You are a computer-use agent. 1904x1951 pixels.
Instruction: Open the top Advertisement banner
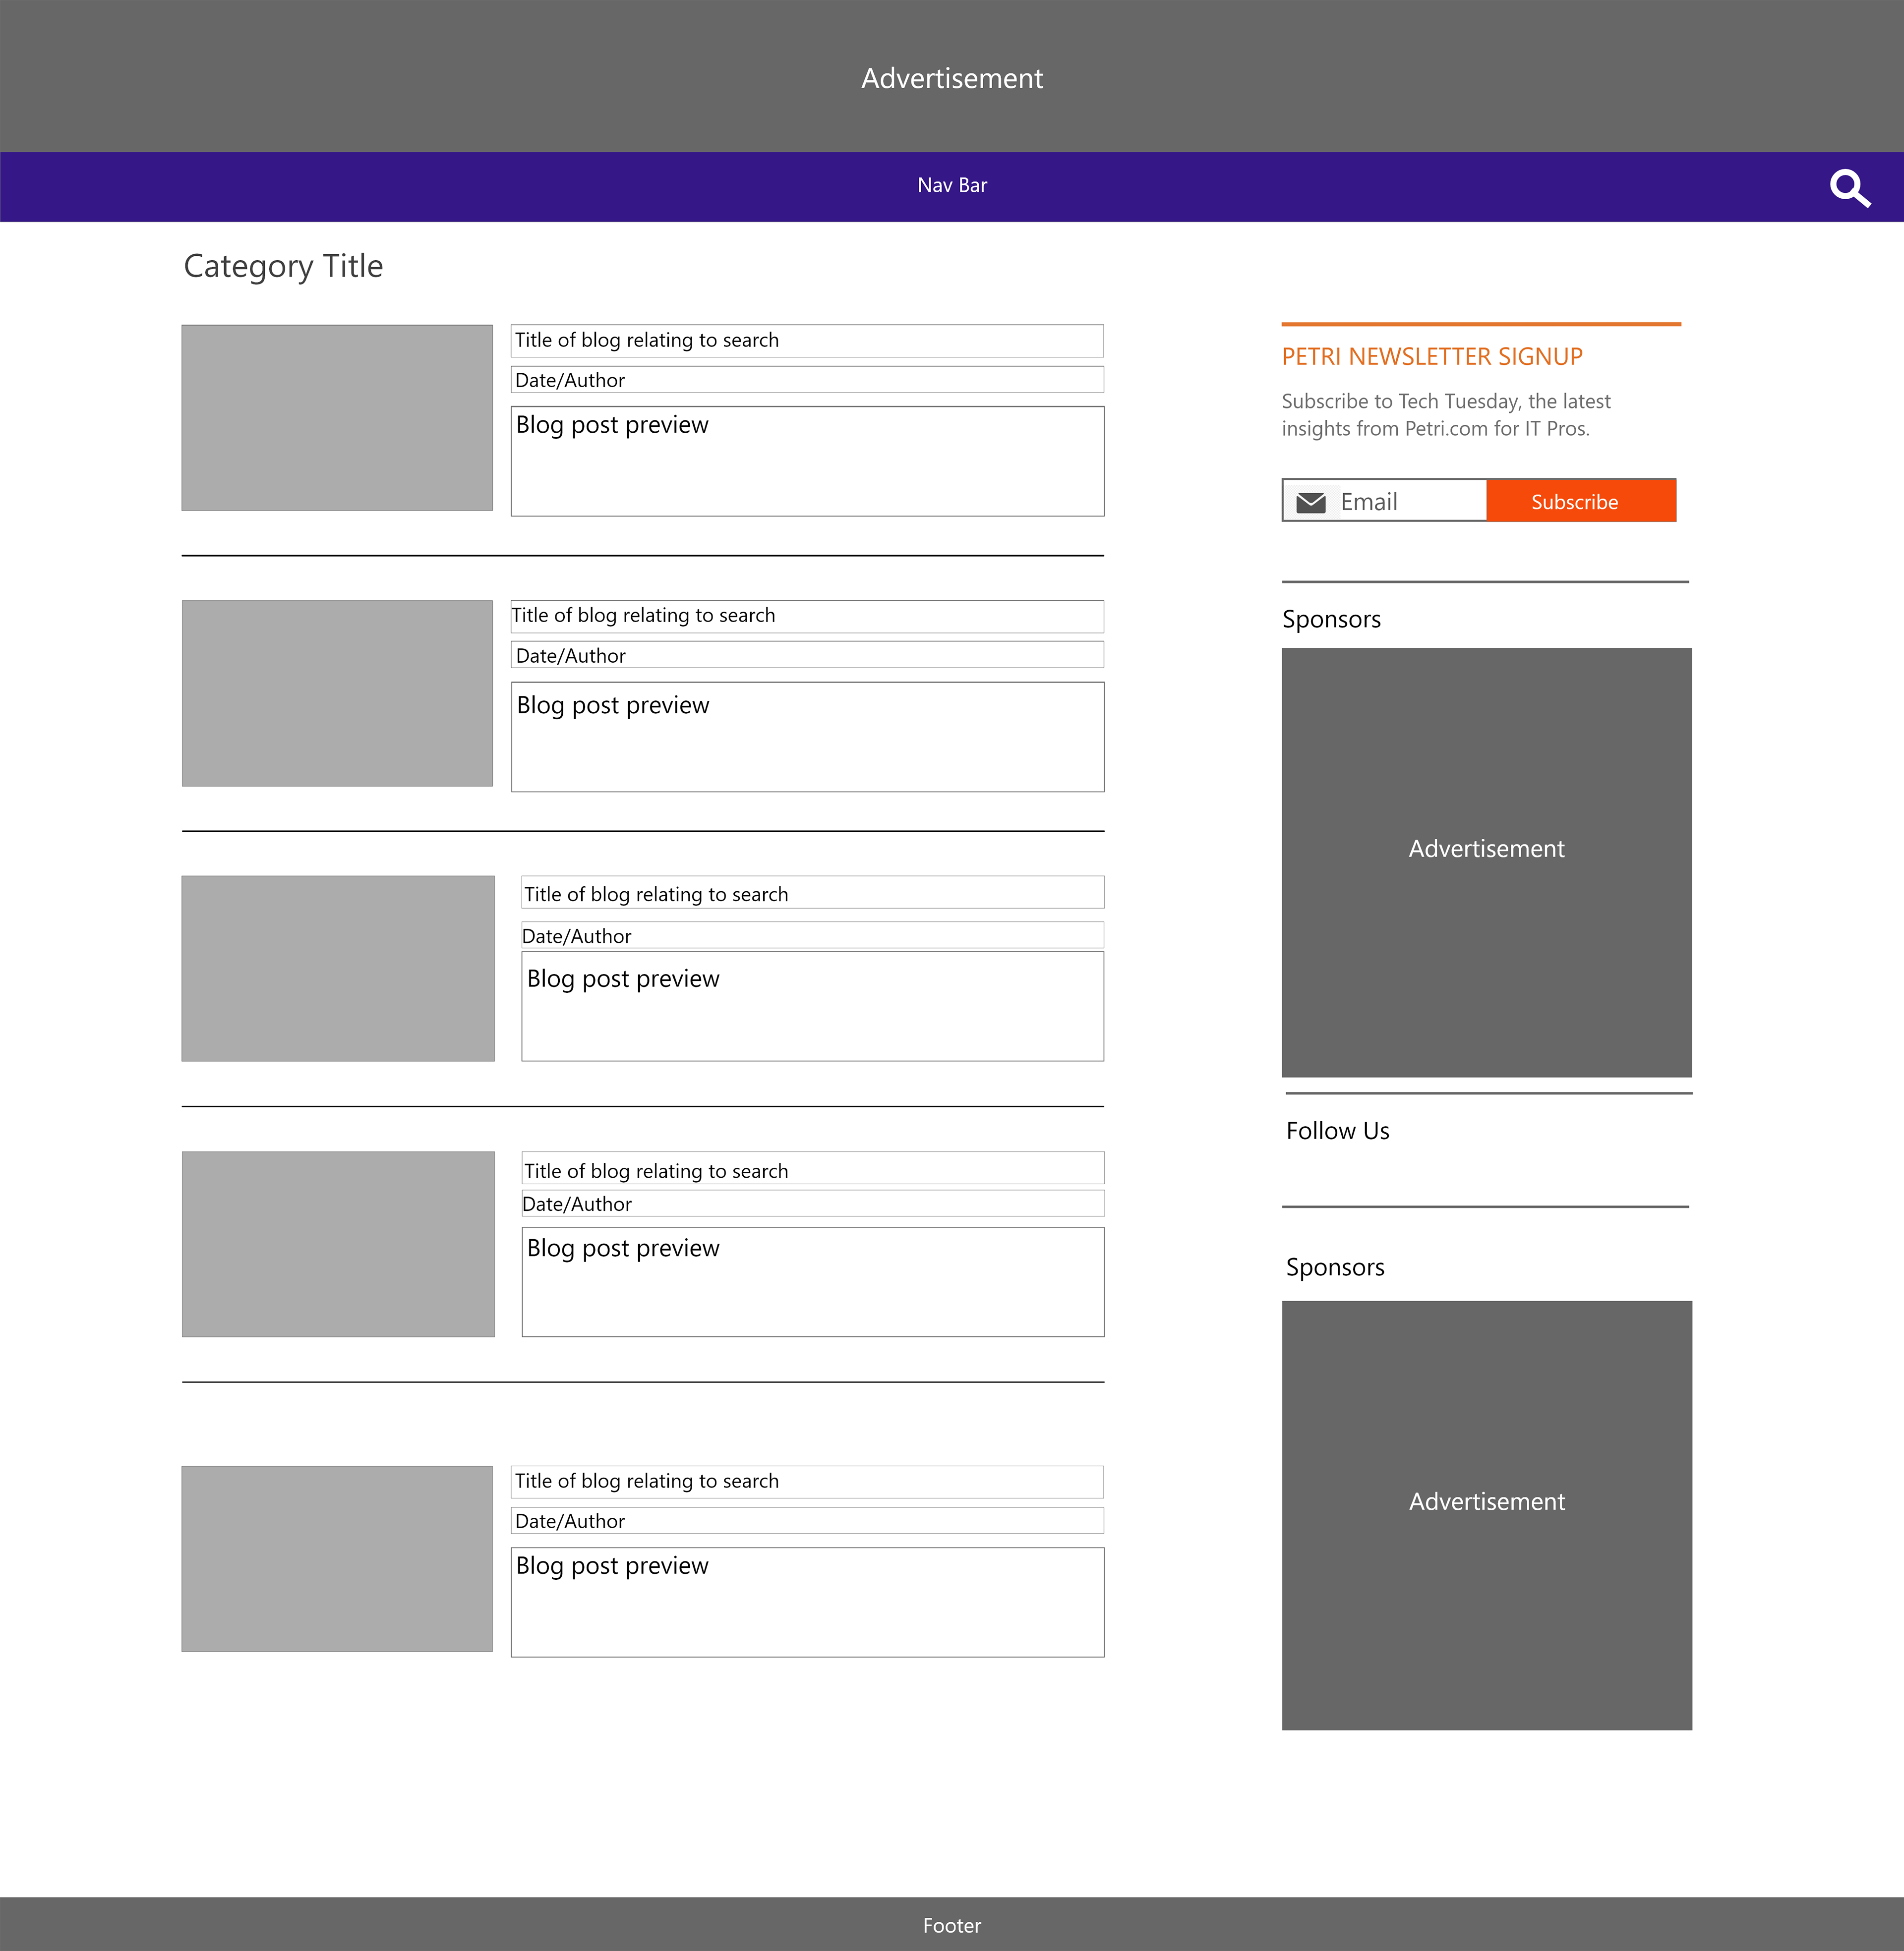(951, 78)
